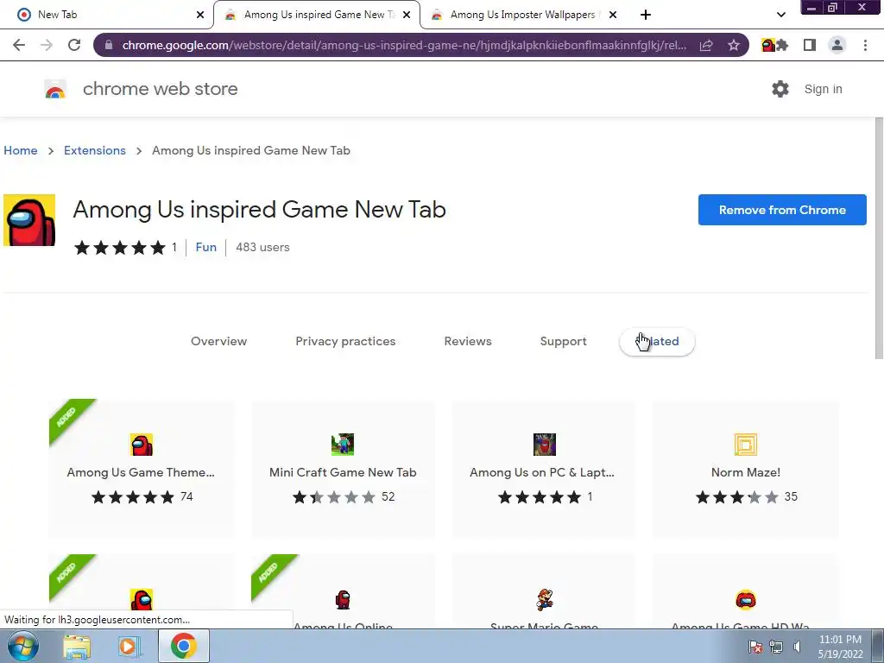884x663 pixels.
Task: Go back to the previous page
Action: tap(19, 45)
